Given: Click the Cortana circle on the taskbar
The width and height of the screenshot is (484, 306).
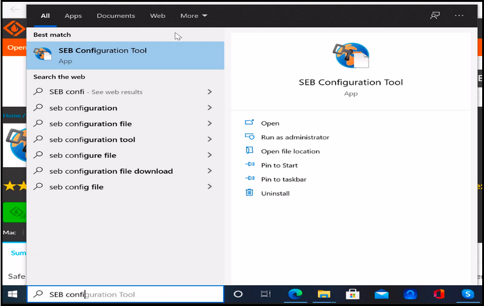Looking at the screenshot, I should point(239,294).
